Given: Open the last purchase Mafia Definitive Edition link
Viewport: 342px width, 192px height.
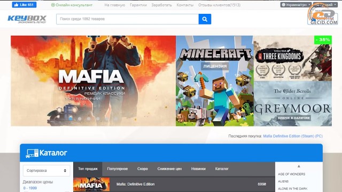Looking at the screenshot, I should [293, 136].
